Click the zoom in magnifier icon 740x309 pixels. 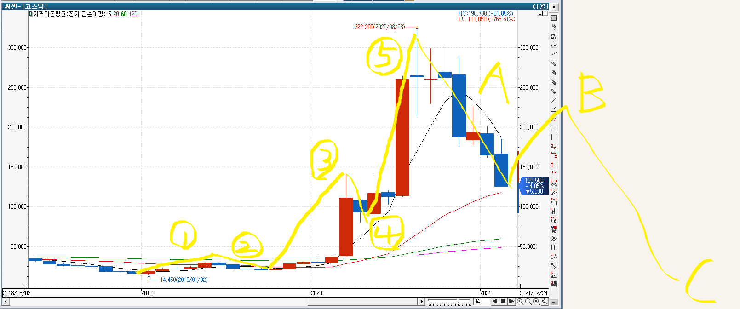(x=520, y=302)
